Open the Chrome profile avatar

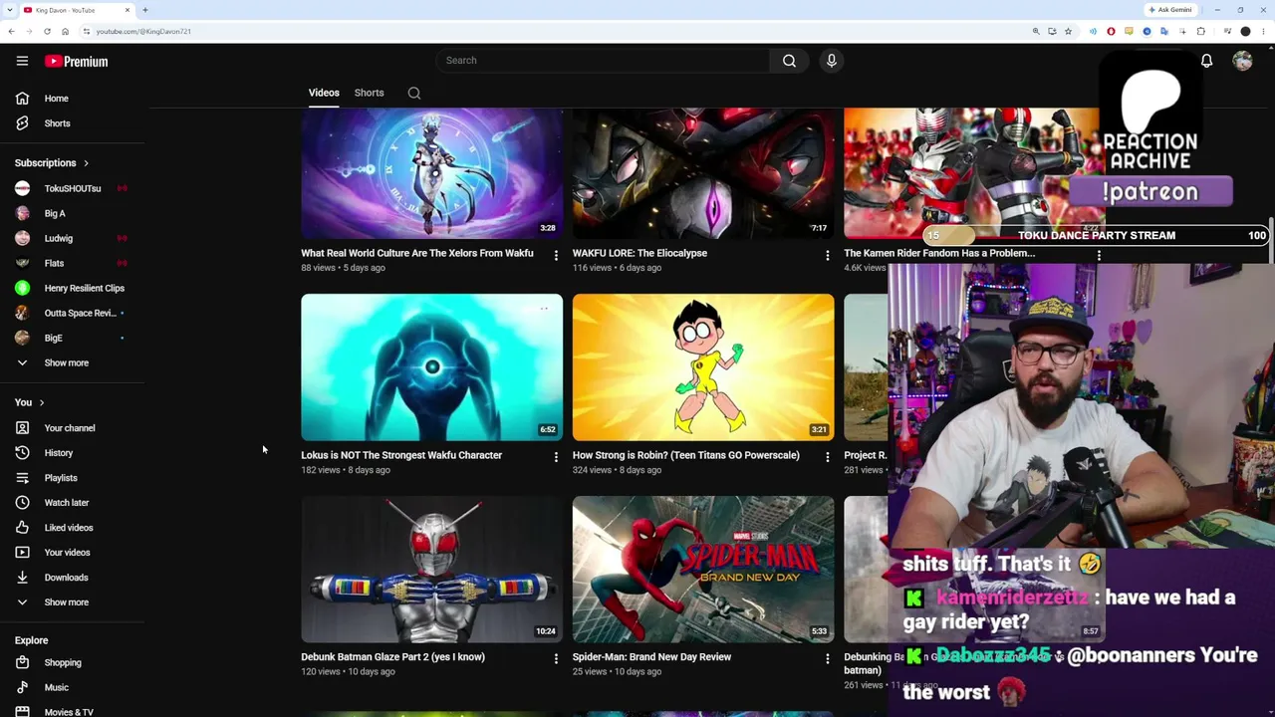pos(1245,31)
